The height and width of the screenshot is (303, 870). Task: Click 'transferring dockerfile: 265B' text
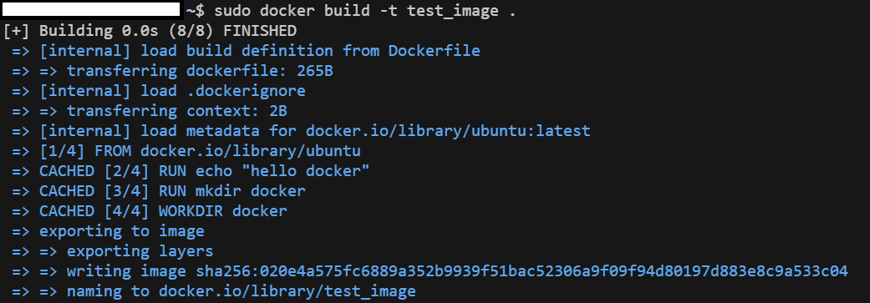tap(200, 72)
